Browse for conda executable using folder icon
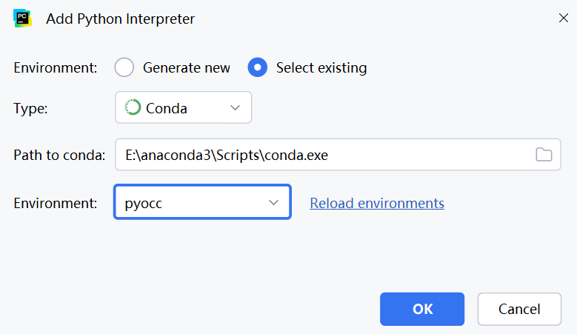This screenshot has height=334, width=577. click(544, 155)
